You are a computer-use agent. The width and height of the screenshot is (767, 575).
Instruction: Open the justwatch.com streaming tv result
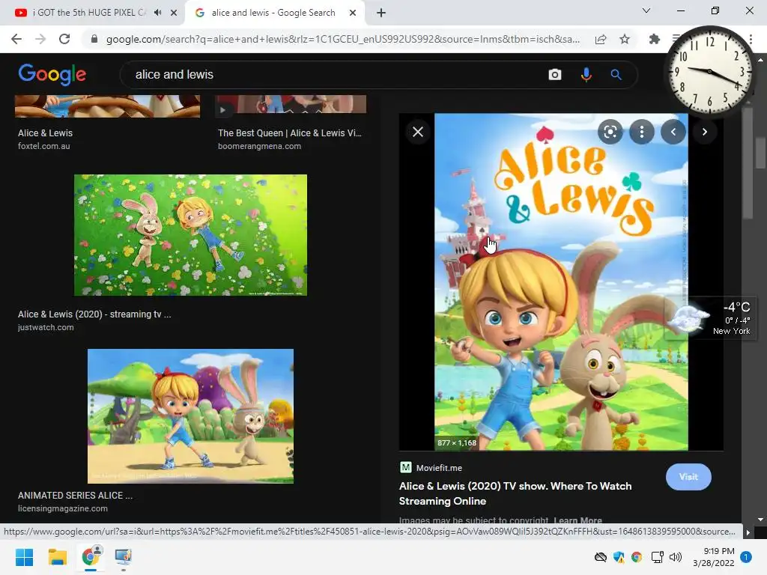click(94, 320)
